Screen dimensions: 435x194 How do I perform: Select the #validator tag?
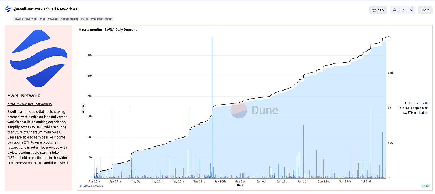point(97,19)
